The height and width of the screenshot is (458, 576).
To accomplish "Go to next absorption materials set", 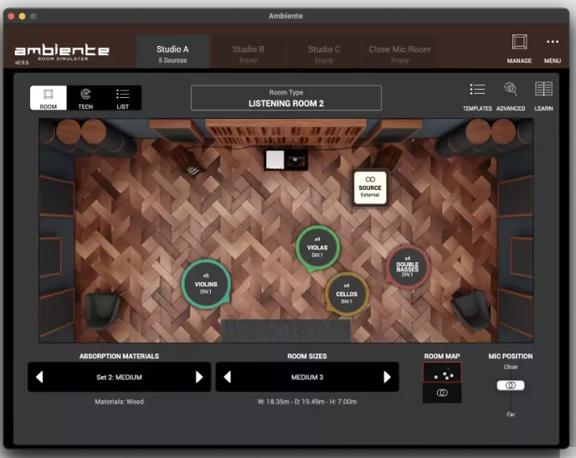I will (199, 377).
